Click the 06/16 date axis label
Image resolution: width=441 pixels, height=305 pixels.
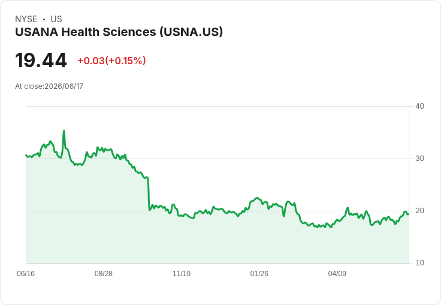26,273
